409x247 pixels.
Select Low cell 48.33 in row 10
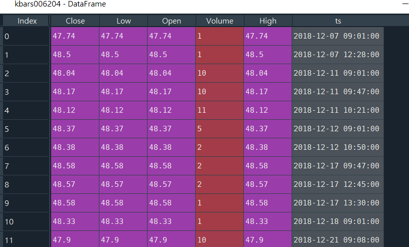[123, 221]
